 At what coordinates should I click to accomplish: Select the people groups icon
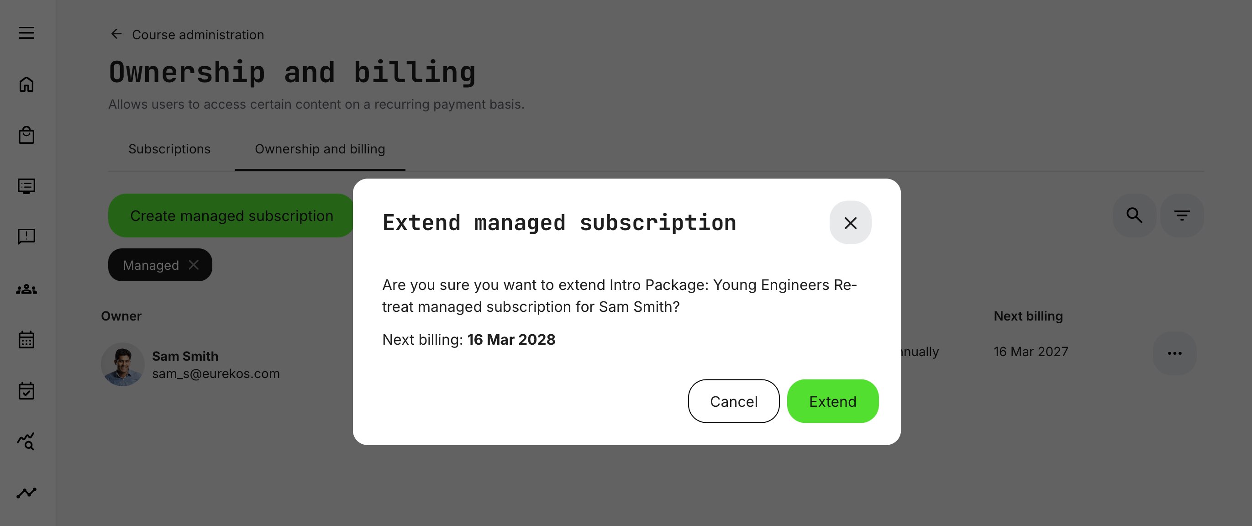[x=27, y=289]
